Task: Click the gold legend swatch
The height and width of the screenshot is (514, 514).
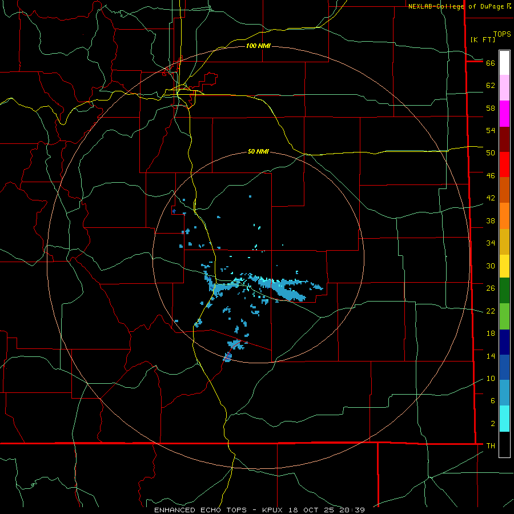Action: 504,242
